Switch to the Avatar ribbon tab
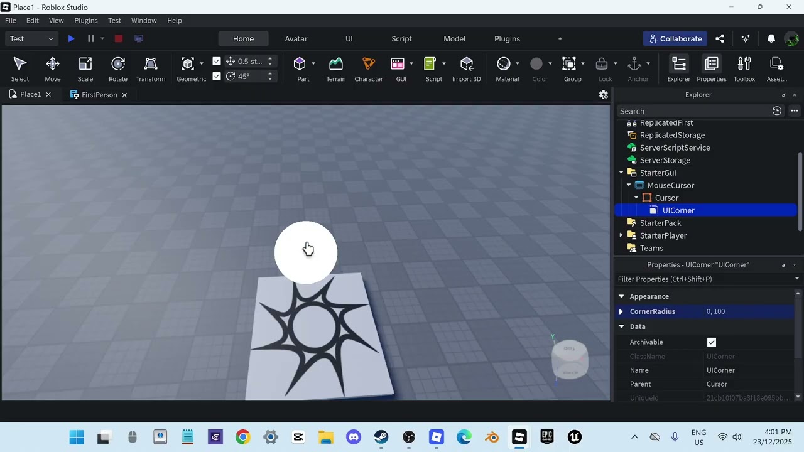This screenshot has width=804, height=452. (x=296, y=39)
